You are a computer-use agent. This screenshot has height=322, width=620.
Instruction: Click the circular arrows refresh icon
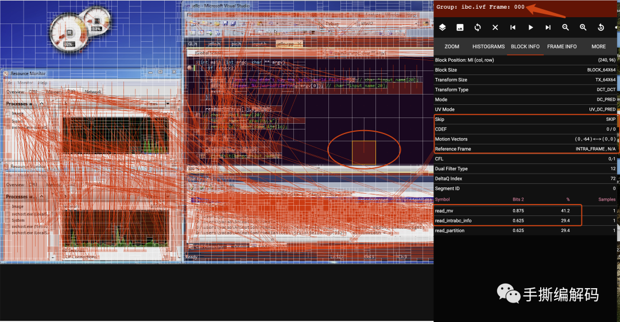tap(478, 28)
